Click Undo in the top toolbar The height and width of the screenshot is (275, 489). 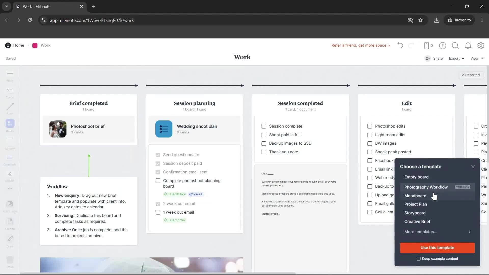(x=400, y=46)
